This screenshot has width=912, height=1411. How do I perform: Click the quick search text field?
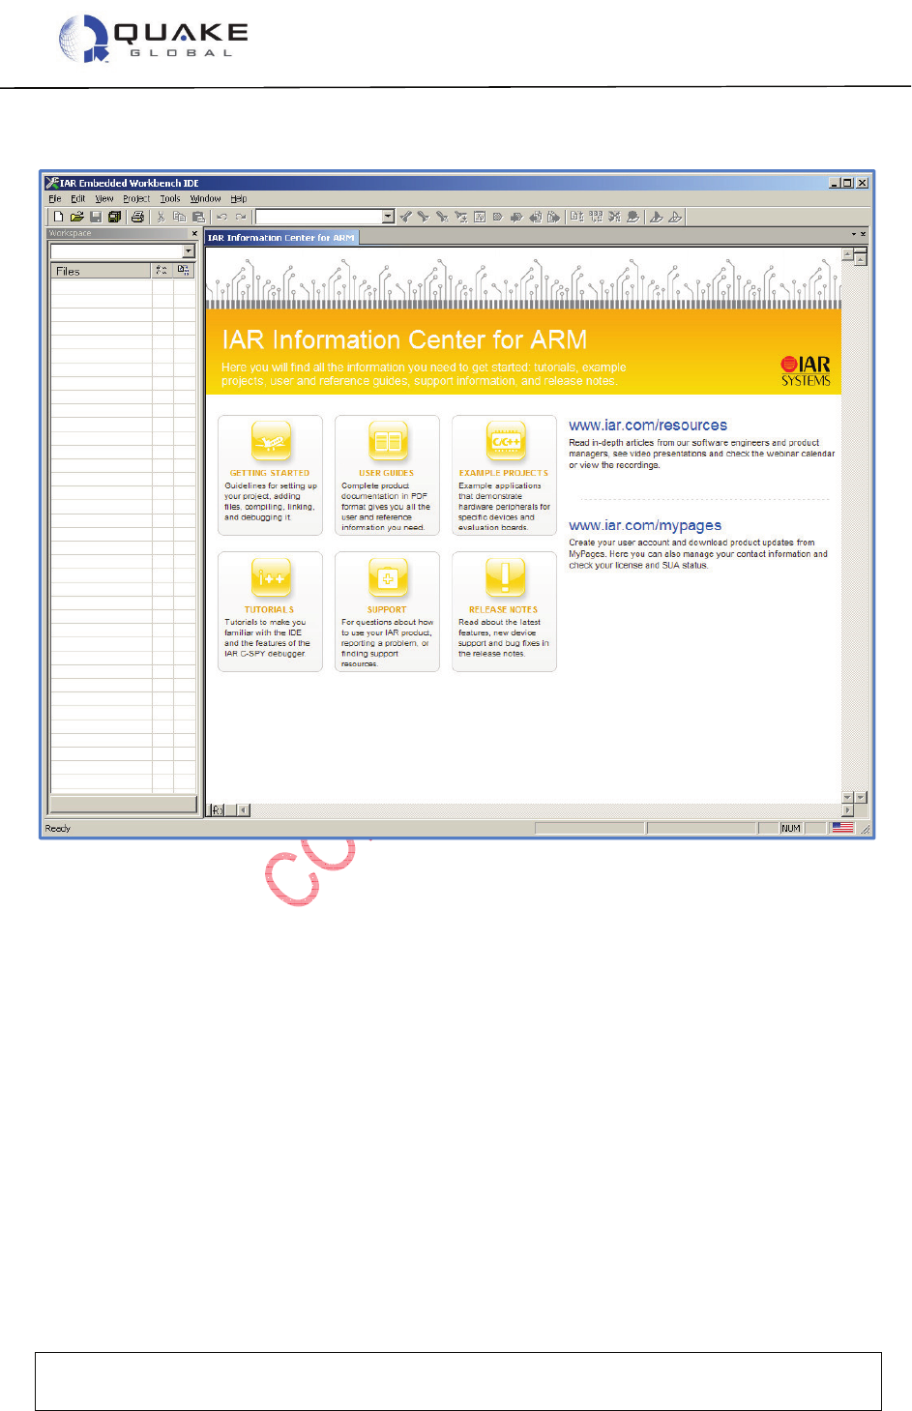pyautogui.click(x=318, y=217)
